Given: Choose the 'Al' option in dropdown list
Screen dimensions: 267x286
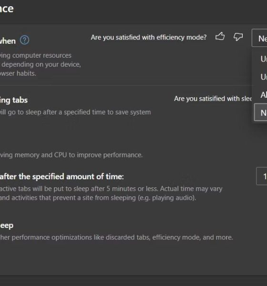Looking at the screenshot, I should point(261,95).
